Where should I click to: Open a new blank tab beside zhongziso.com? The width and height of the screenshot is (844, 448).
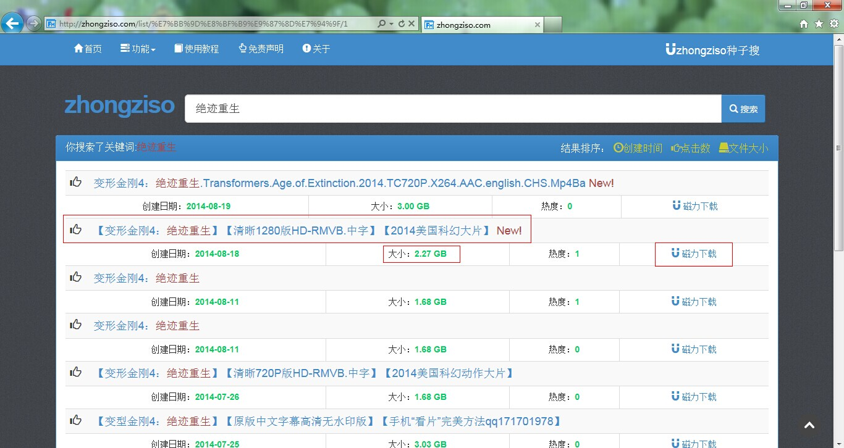pyautogui.click(x=553, y=25)
